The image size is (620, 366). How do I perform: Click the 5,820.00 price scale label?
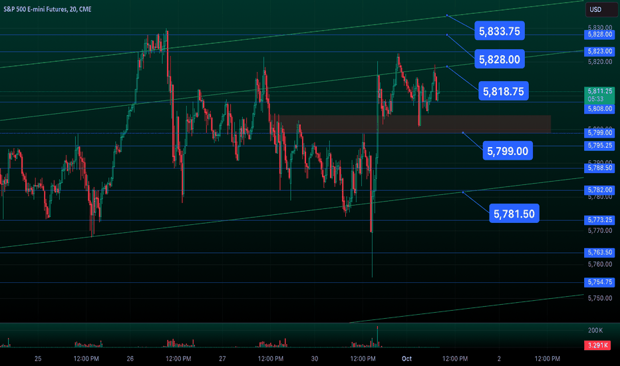tap(600, 61)
